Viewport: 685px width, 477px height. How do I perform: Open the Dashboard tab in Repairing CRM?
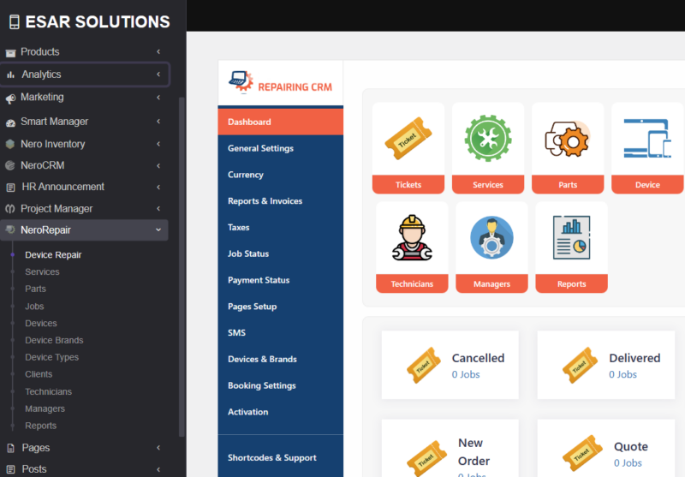pos(281,122)
